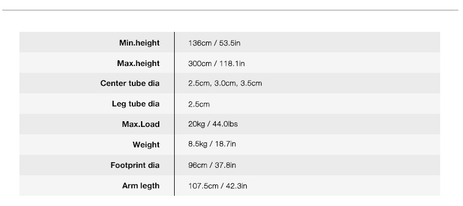The height and width of the screenshot is (206, 463).
Task: Click the horizontal rule above the table
Action: [x=230, y=10]
